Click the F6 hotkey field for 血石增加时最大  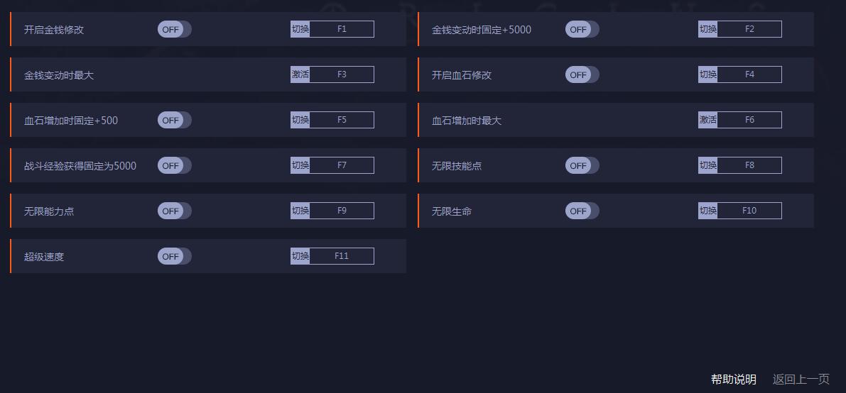point(749,120)
